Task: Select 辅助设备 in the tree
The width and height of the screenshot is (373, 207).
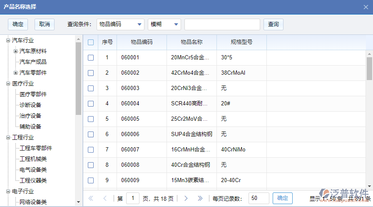Action: pos(30,127)
